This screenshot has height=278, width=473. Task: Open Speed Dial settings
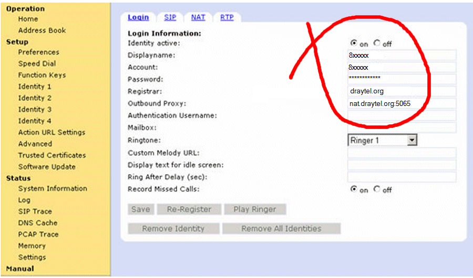pos(37,63)
